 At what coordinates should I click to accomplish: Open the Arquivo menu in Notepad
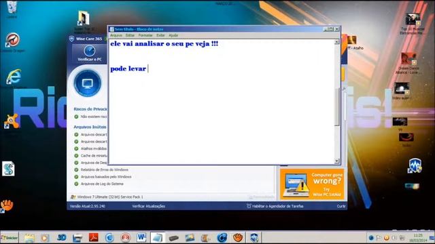tap(116, 35)
